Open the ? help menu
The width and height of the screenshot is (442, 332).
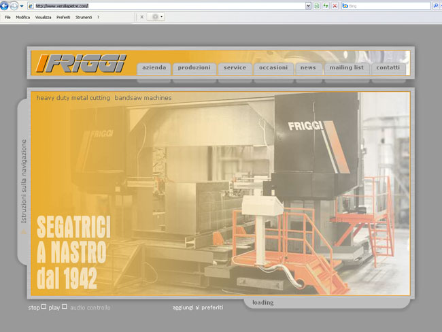pyautogui.click(x=98, y=17)
